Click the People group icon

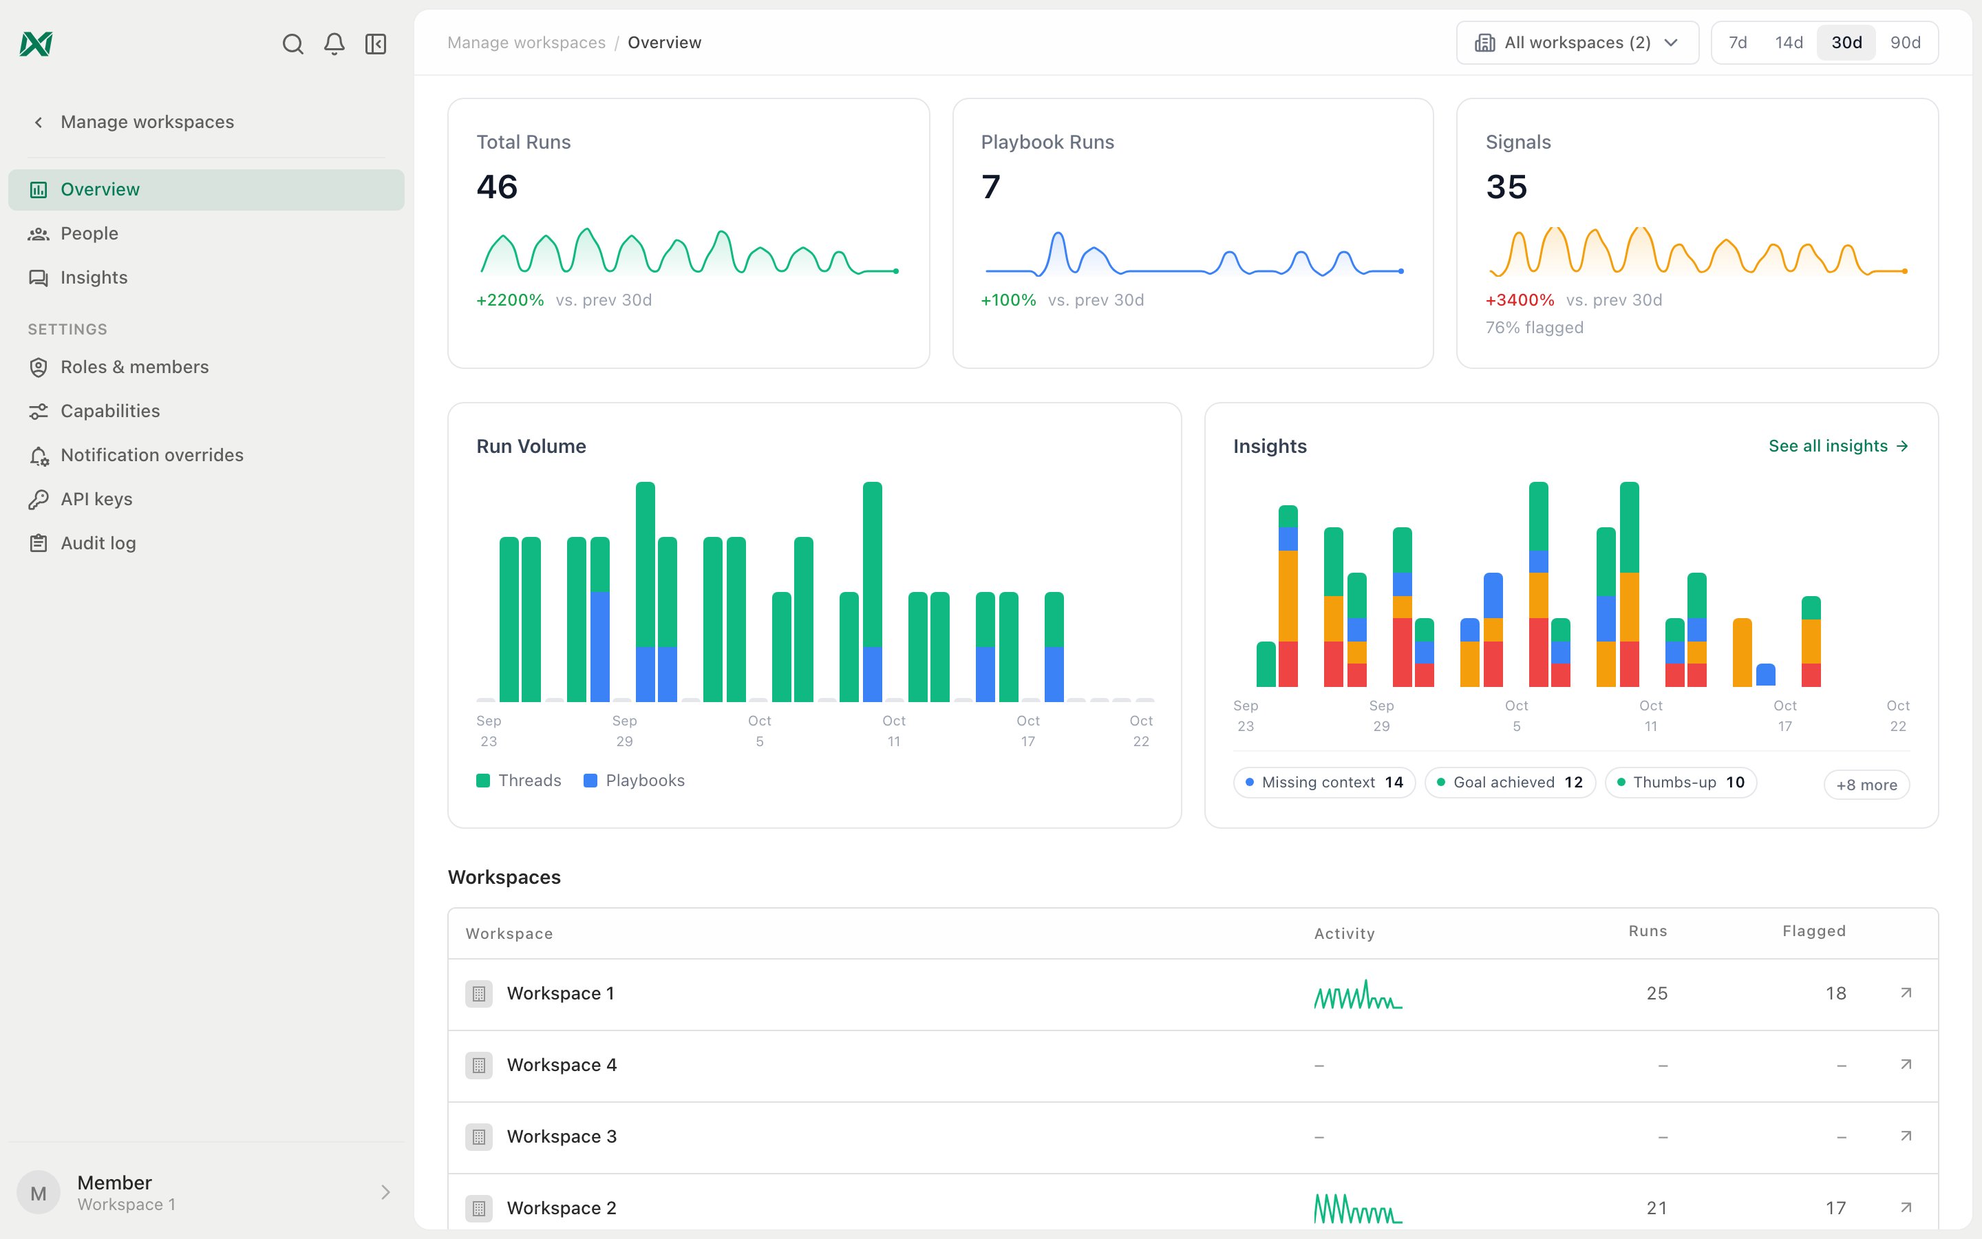tap(39, 234)
